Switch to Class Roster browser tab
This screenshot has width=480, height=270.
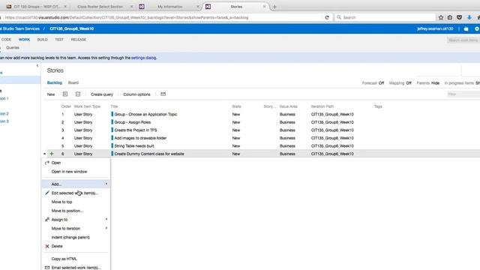pos(100,7)
